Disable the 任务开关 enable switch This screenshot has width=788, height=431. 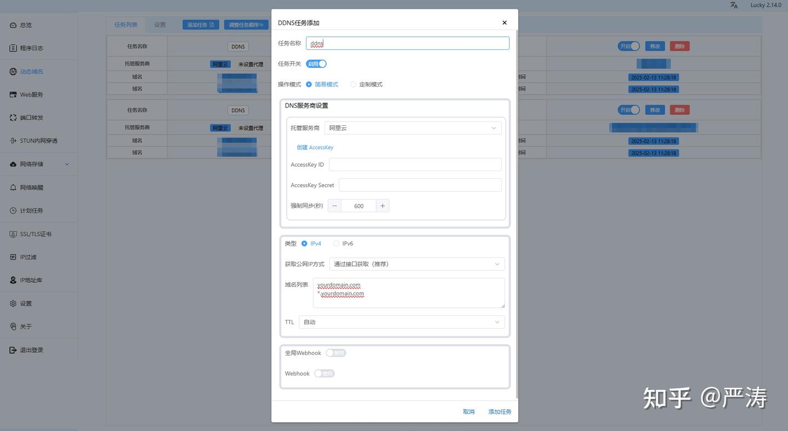[x=316, y=63]
